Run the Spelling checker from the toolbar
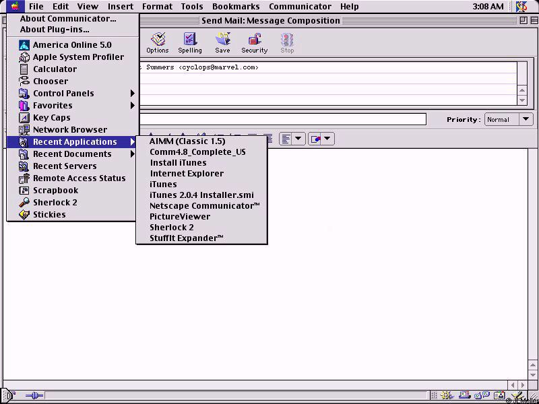539x404 pixels. (190, 43)
